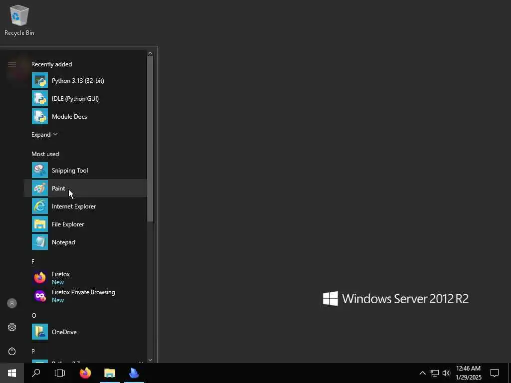Viewport: 511px width, 383px height.
Task: Open the Recycle Bin desktop icon
Action: (19, 20)
